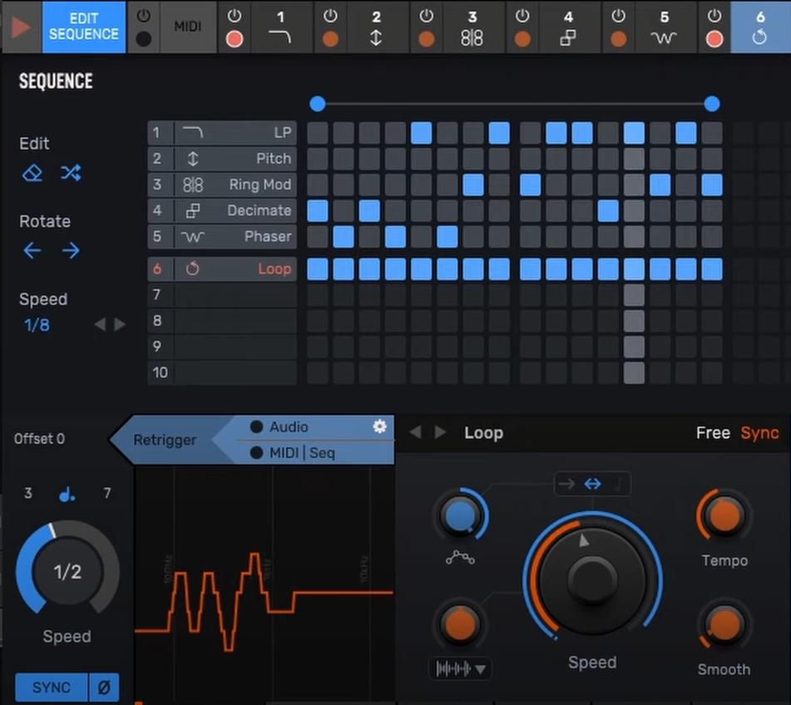Viewport: 791px width, 705px height.
Task: Click the 1/8 speed value
Action: click(37, 325)
